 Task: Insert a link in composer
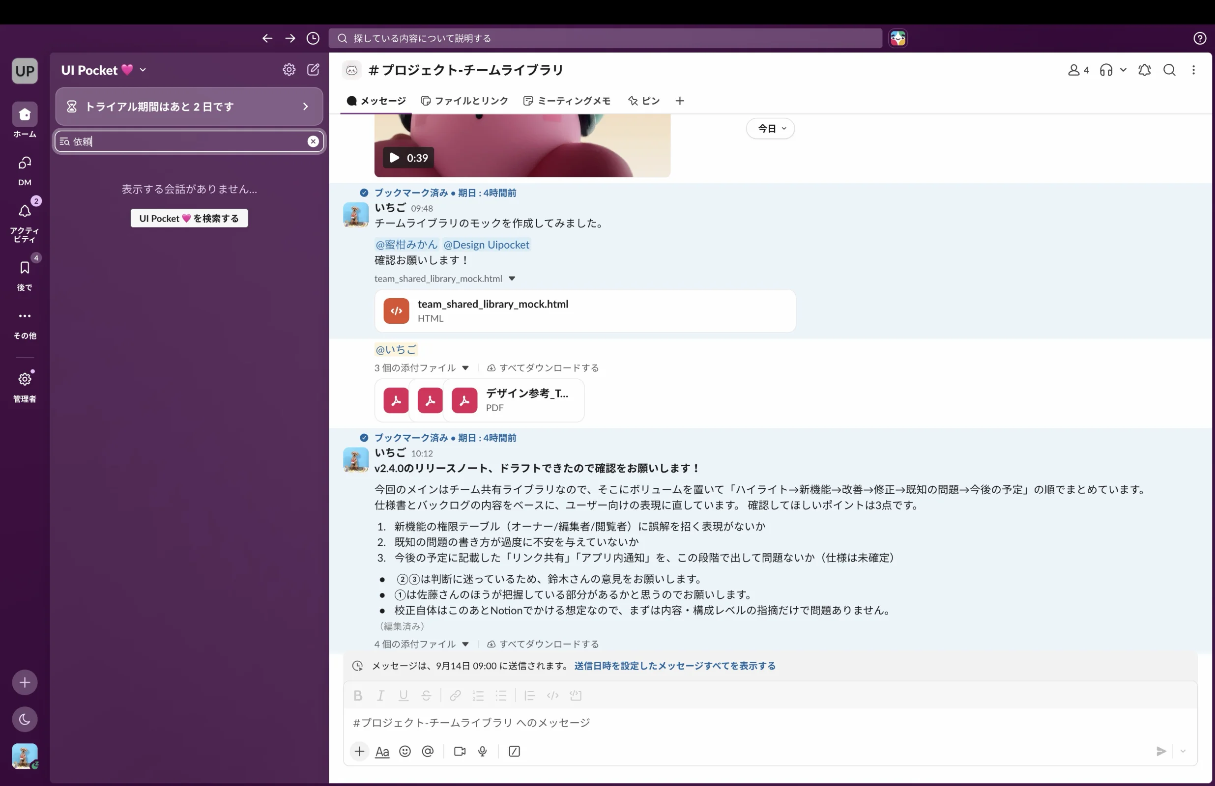pos(455,695)
